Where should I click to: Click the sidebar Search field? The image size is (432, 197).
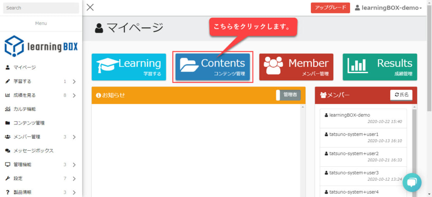(x=41, y=8)
